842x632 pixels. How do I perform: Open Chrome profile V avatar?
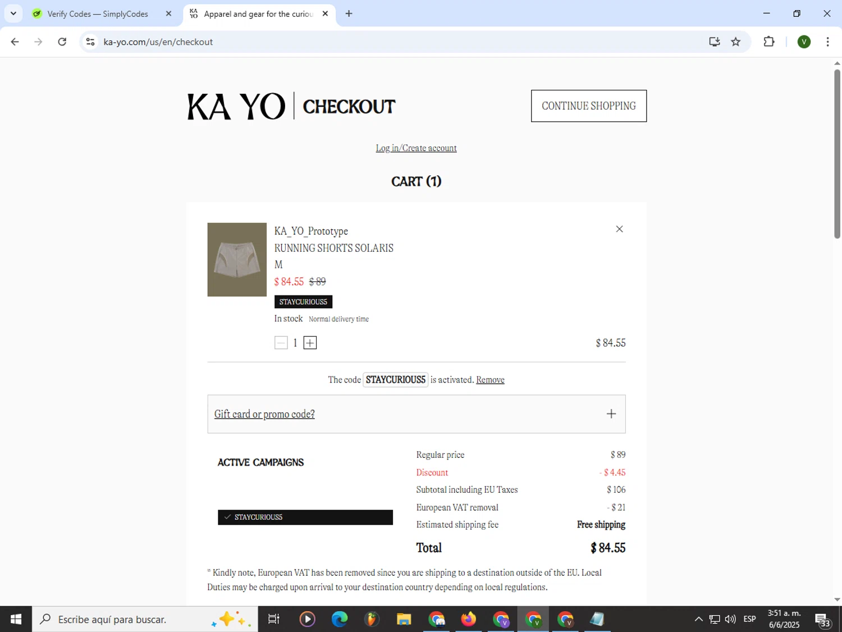tap(804, 42)
